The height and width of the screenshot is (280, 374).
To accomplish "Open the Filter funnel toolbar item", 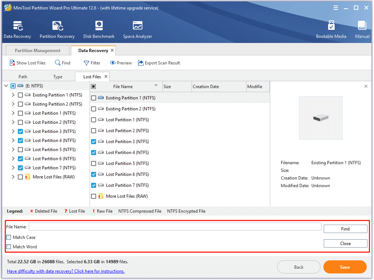I will pyautogui.click(x=92, y=63).
